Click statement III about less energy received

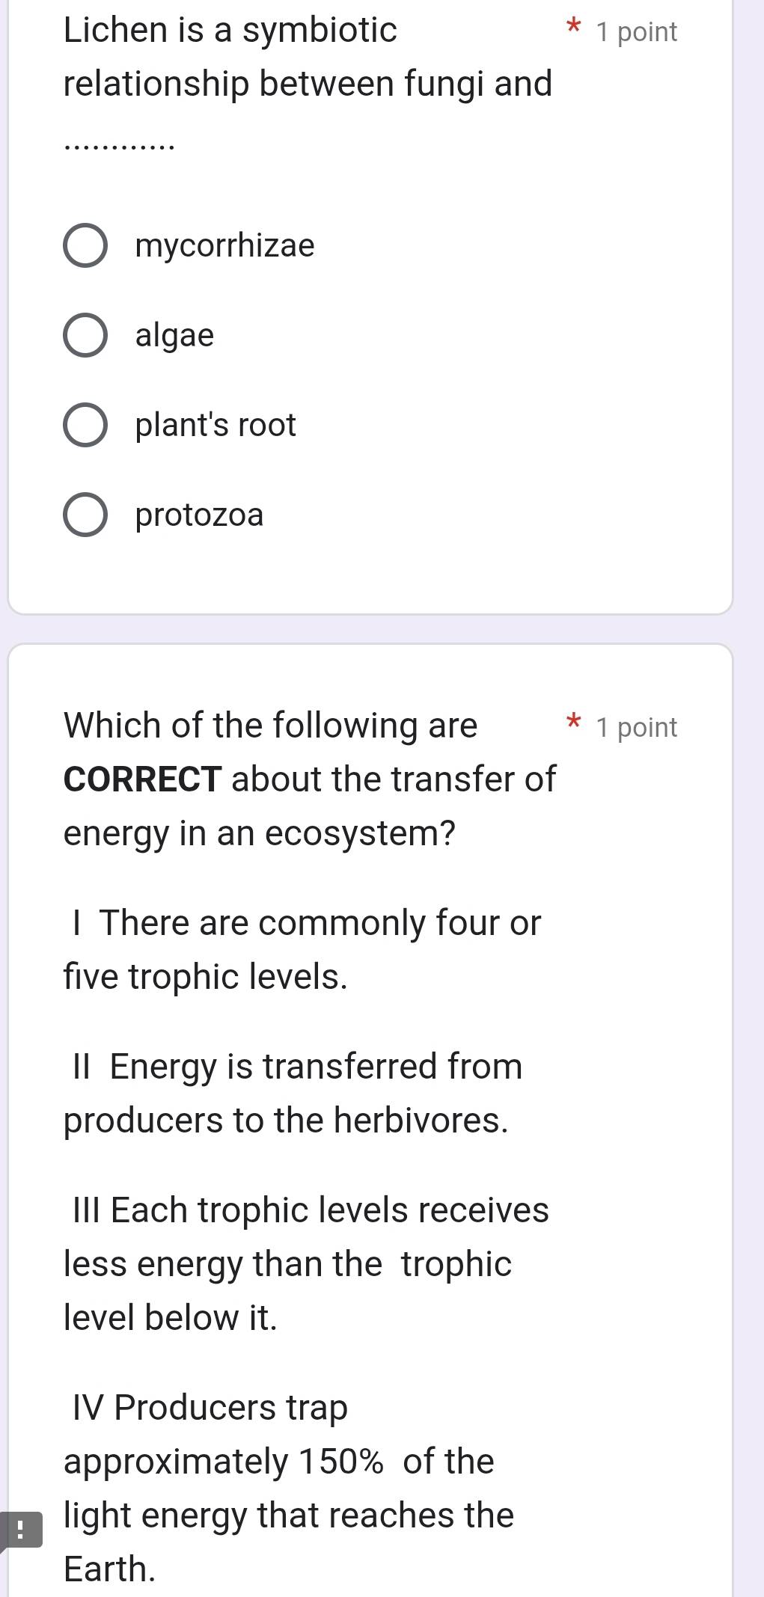point(306,1263)
